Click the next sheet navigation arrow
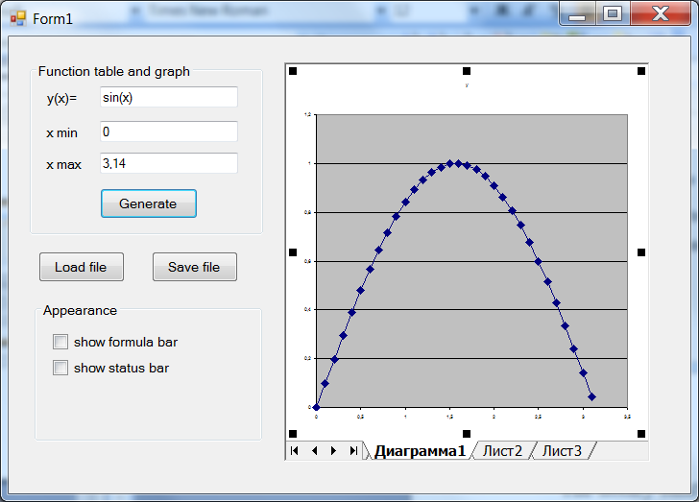 [333, 450]
